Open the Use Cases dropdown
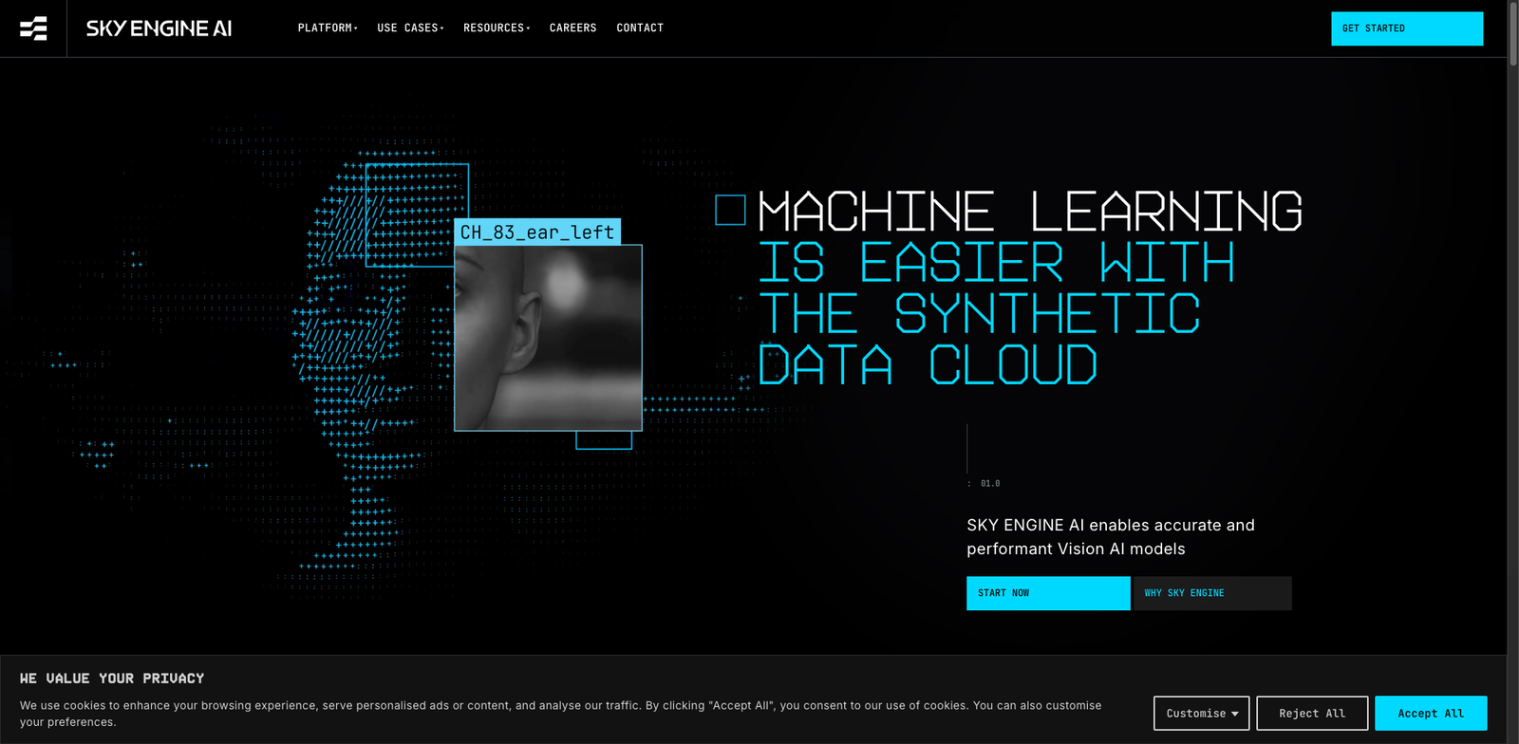This screenshot has height=744, width=1519. [409, 28]
